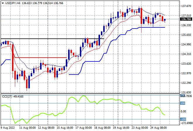Viewport: 193px width, 131px height.
Task: Select the -100 level marker in CCI
Action: click(x=183, y=119)
